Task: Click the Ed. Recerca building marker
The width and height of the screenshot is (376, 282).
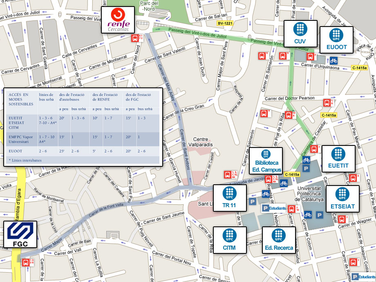Action: click(279, 240)
